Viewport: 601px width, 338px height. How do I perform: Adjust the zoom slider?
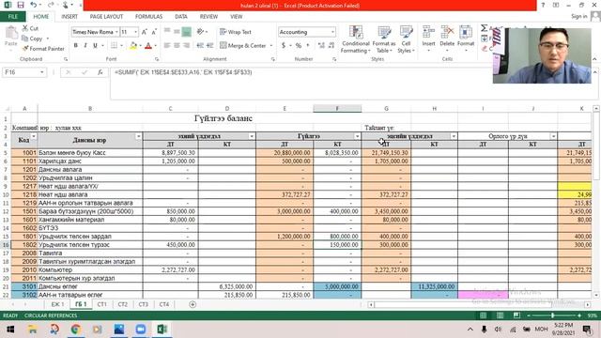pos(553,315)
